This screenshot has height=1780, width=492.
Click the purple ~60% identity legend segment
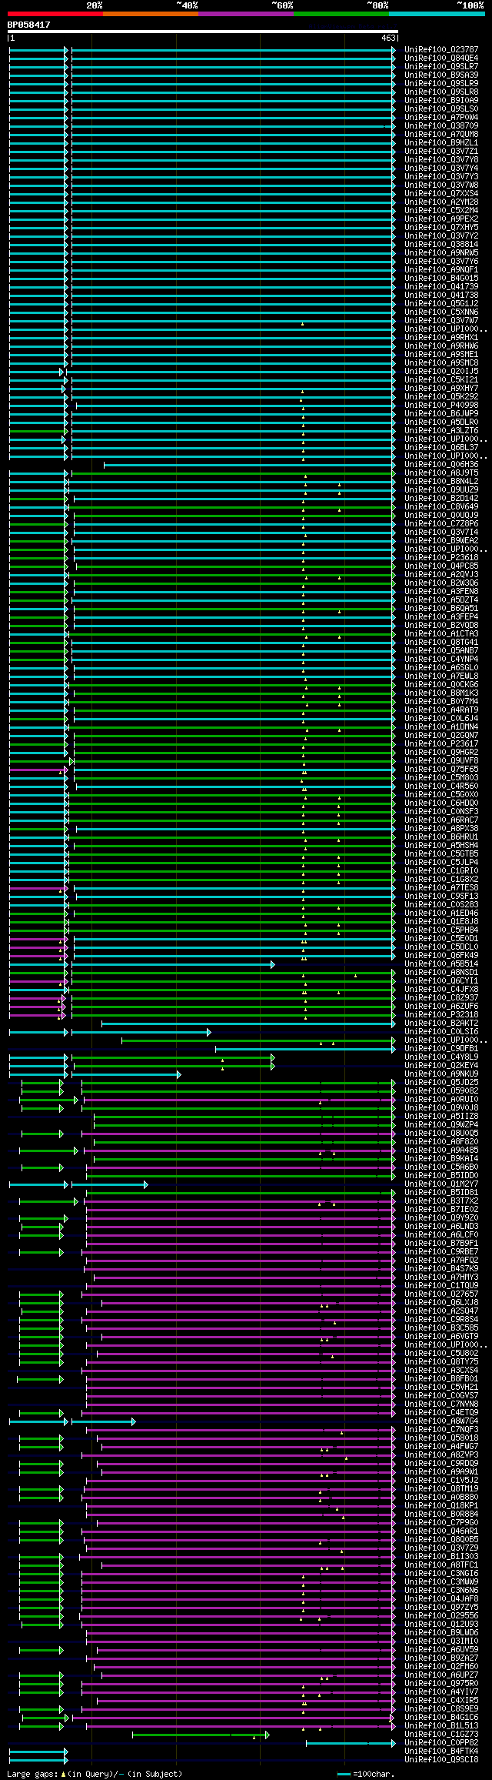(x=245, y=14)
